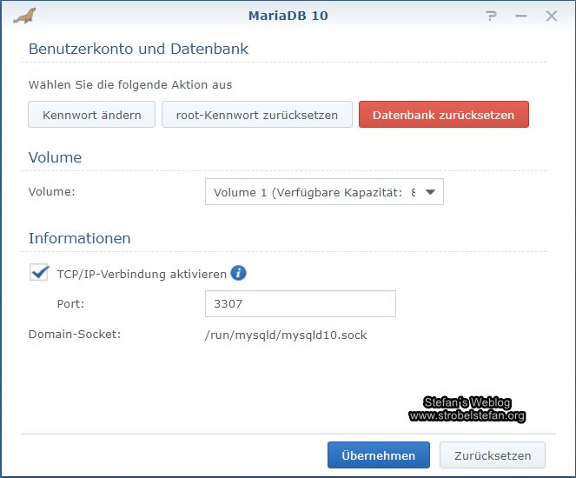This screenshot has height=478, width=576.
Task: Click root-Kennwort zurücksetzen button
Action: (257, 115)
